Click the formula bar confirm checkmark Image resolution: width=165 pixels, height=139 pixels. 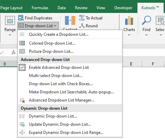pyautogui.click(x=2, y=52)
